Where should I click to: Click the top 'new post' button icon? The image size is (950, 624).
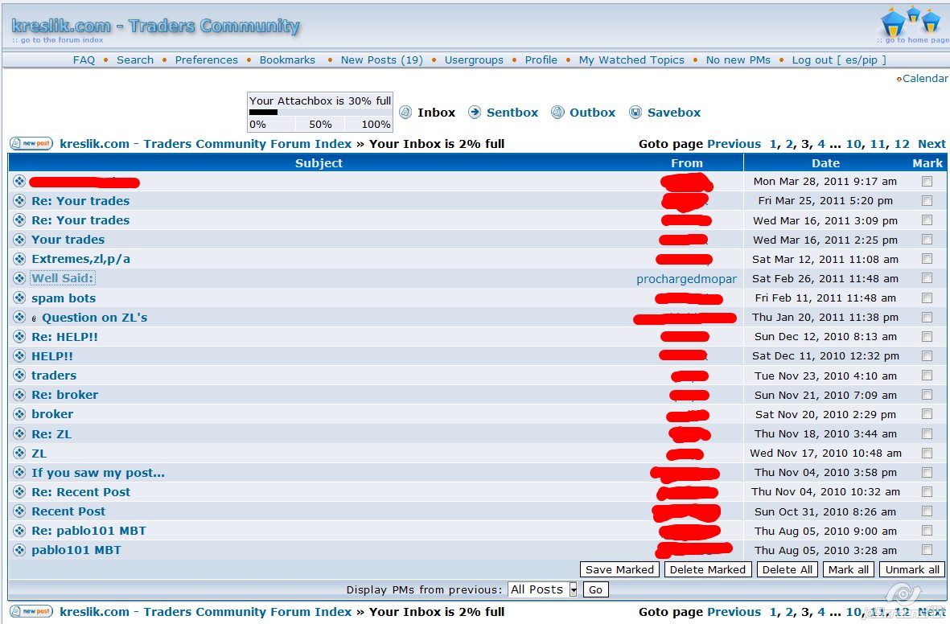31,144
